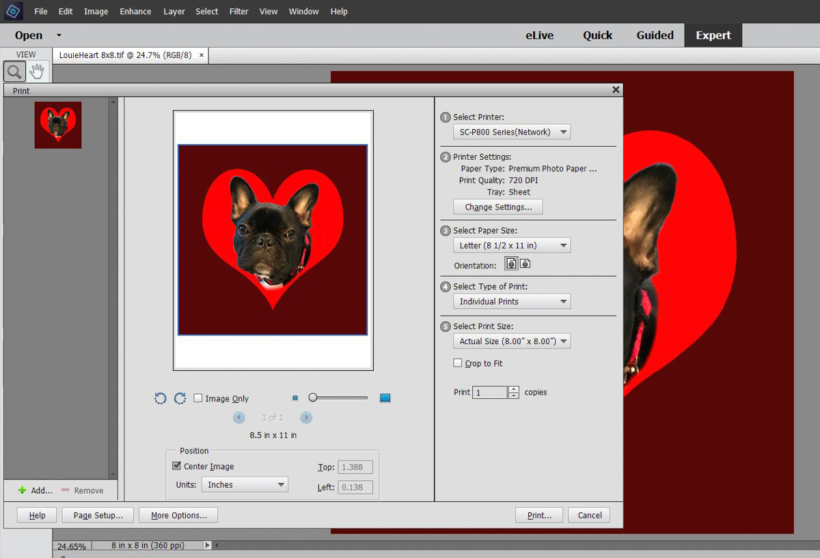Go to previous print page
The width and height of the screenshot is (820, 558).
[x=238, y=417]
